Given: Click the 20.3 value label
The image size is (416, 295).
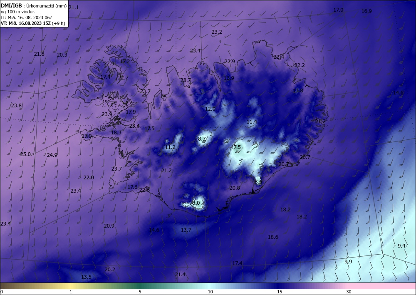Looking at the screenshot, I should pos(62,55).
